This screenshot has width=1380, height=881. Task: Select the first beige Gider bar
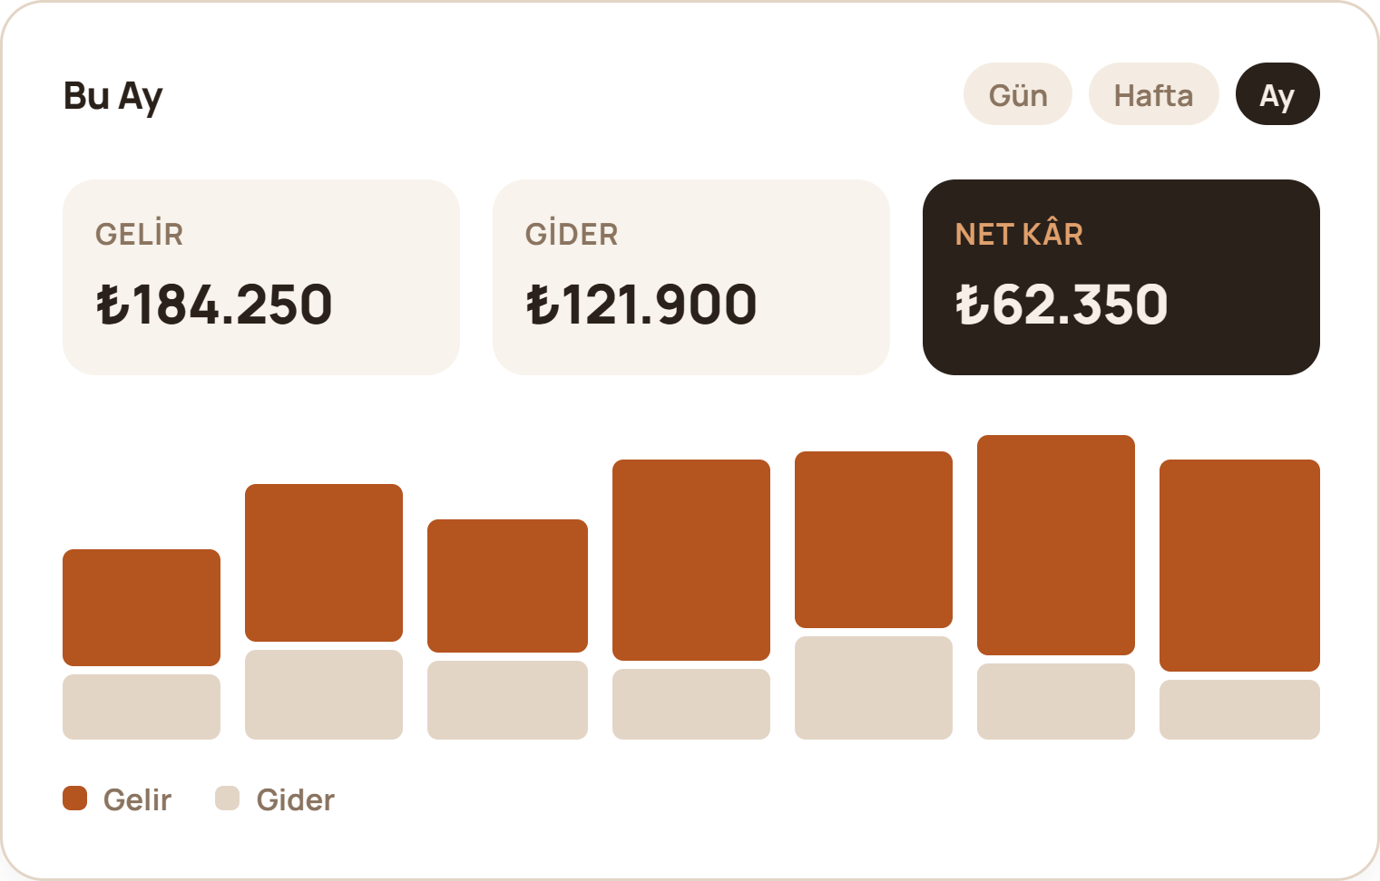pyautogui.click(x=142, y=707)
